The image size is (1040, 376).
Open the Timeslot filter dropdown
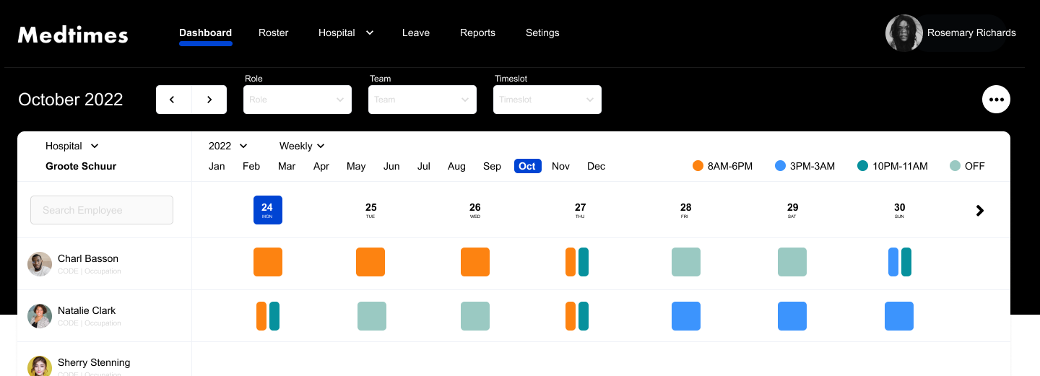(547, 100)
